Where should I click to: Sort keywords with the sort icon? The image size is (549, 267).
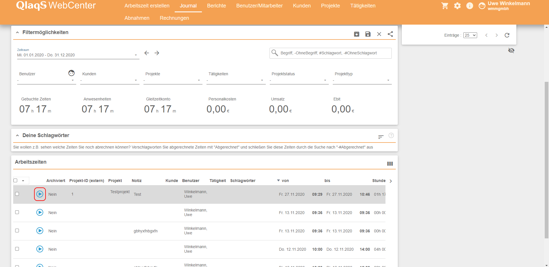pos(381,137)
